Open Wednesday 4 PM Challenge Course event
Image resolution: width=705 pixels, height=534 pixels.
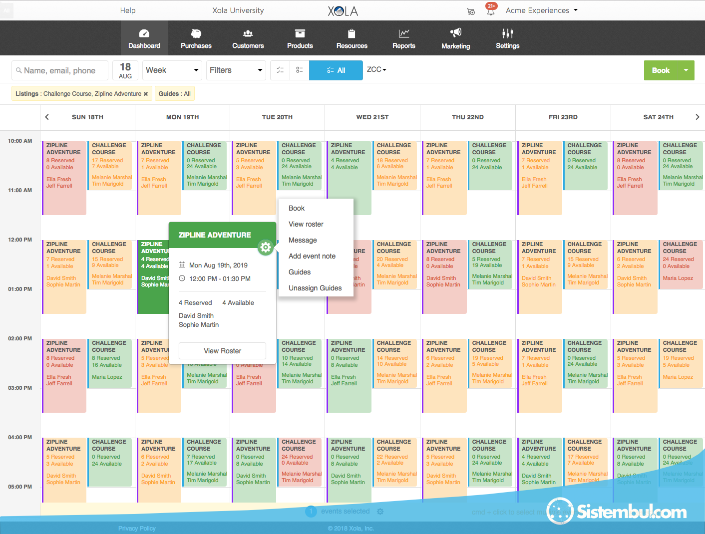click(395, 462)
